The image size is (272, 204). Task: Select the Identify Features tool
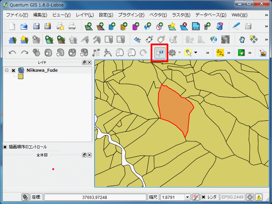click(x=159, y=53)
